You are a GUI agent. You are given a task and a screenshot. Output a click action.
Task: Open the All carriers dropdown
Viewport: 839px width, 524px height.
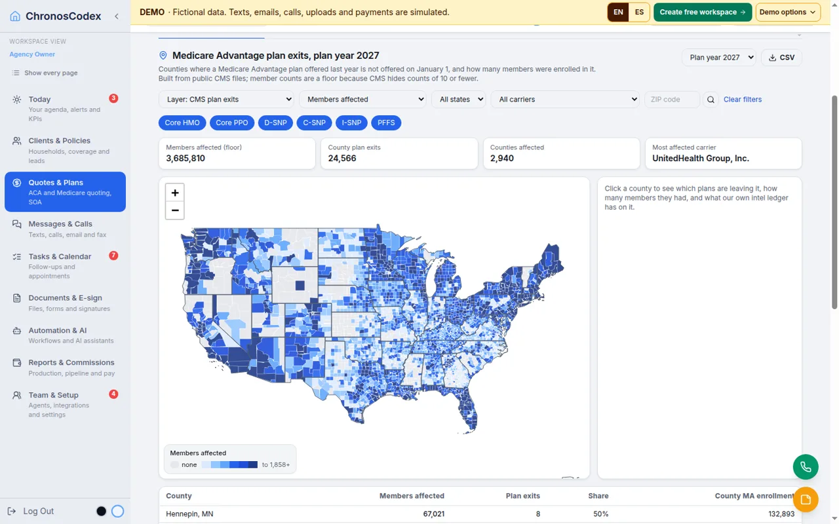click(566, 100)
